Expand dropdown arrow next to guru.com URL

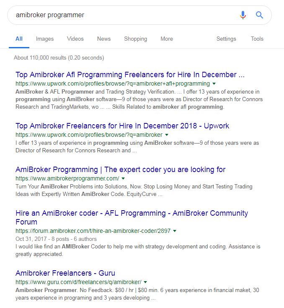(x=145, y=282)
